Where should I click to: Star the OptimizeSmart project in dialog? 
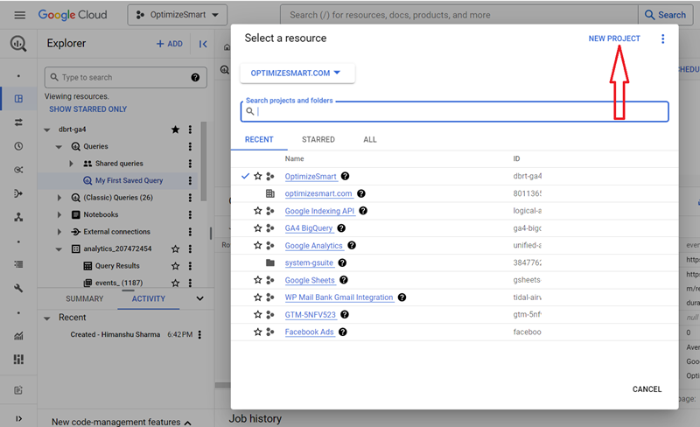(257, 177)
